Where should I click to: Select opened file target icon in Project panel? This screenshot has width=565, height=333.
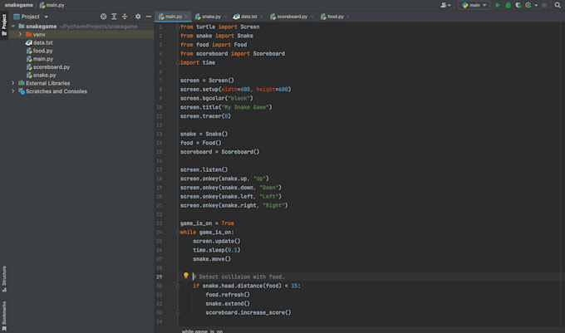103,17
